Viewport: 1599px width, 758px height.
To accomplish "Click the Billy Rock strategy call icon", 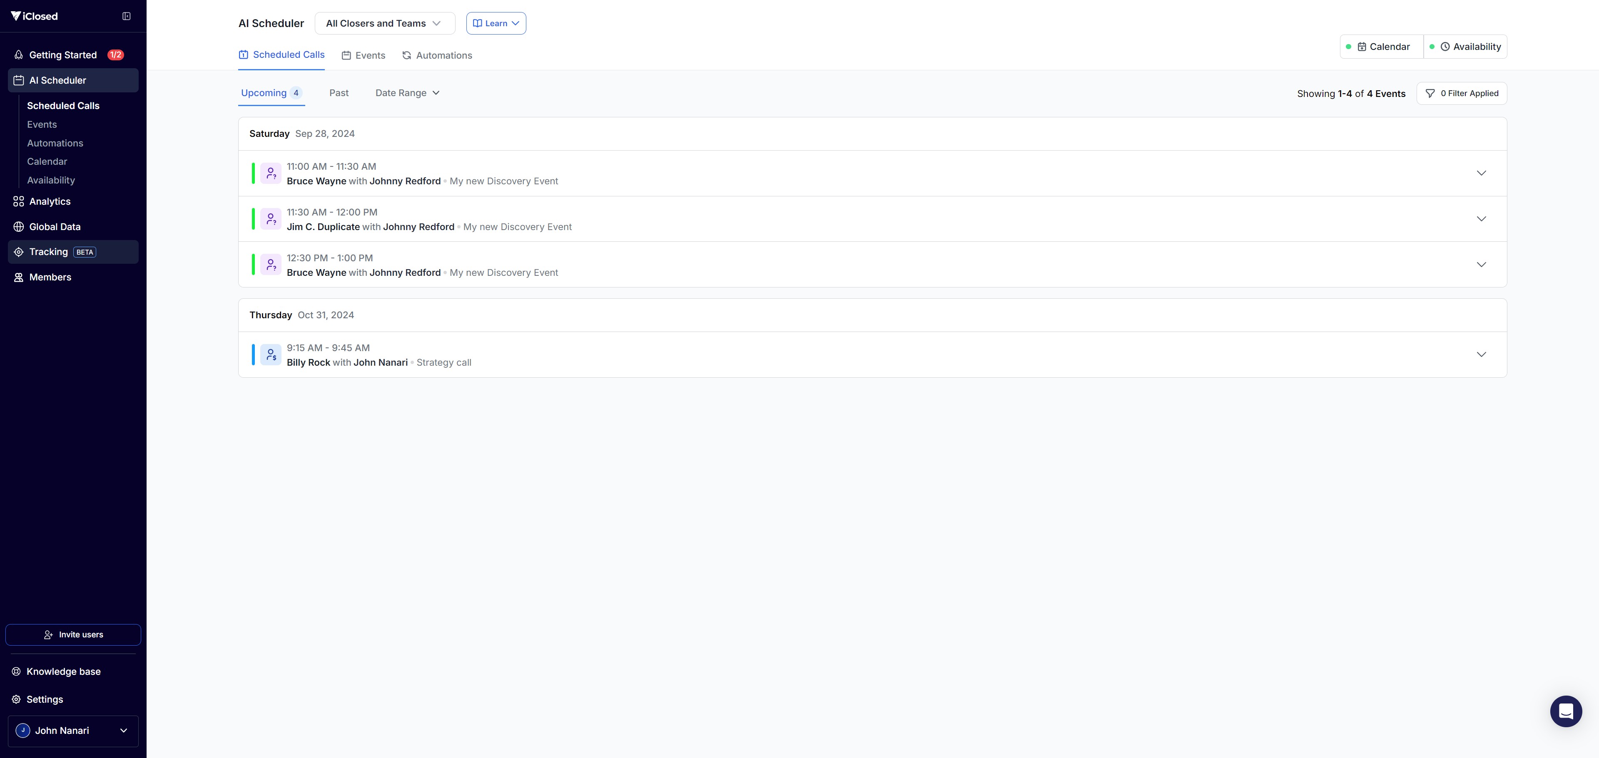I will (271, 355).
